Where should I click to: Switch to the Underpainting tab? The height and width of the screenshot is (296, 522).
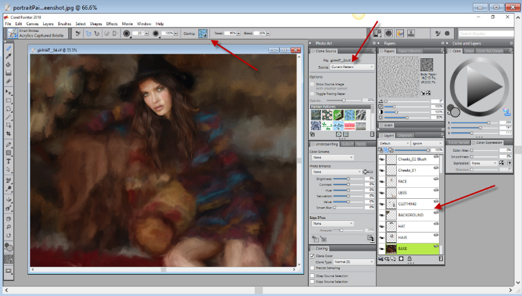point(324,144)
